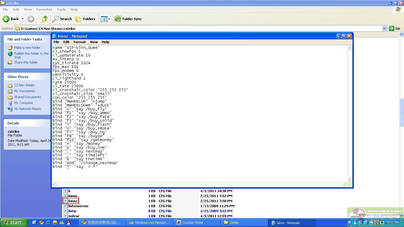Expand the Address bar dropdown arrow
This screenshot has width=404, height=227.
coord(384,28)
